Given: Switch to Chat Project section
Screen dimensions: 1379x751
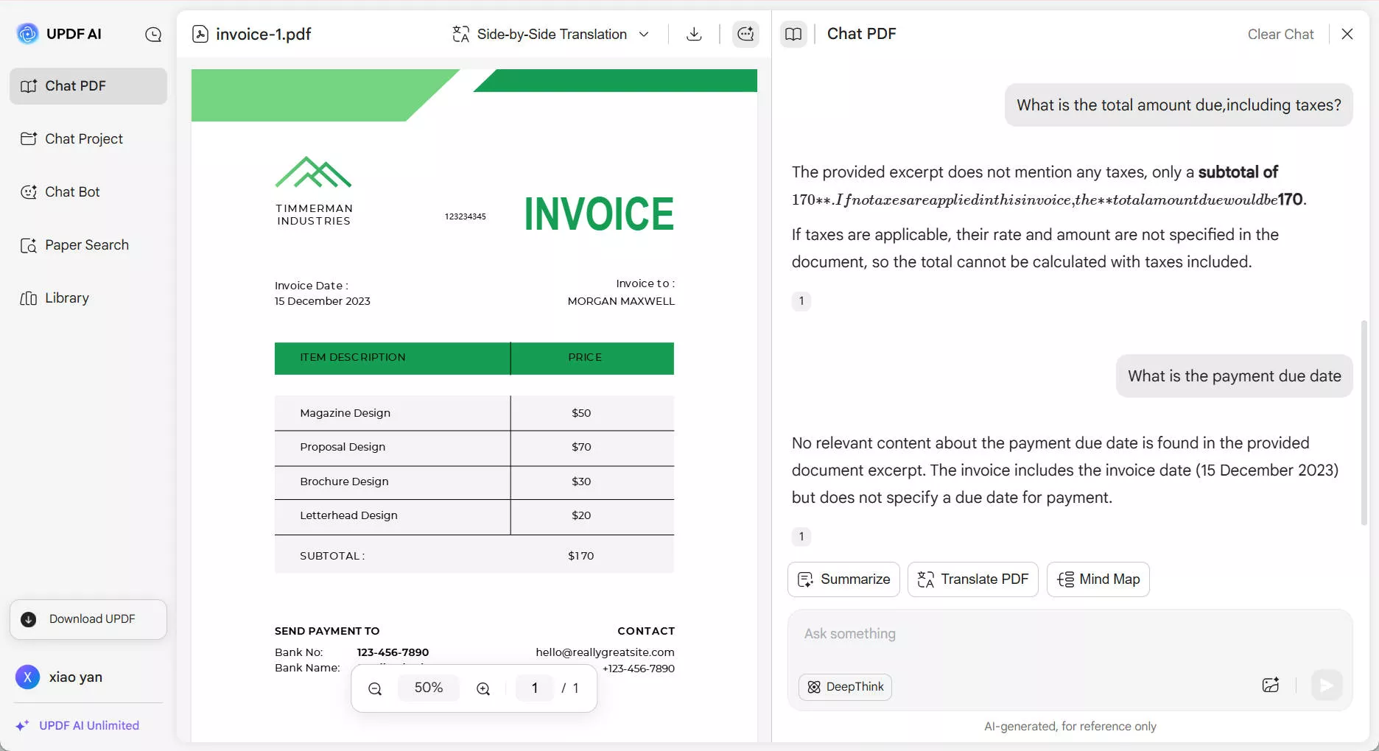Looking at the screenshot, I should [83, 138].
